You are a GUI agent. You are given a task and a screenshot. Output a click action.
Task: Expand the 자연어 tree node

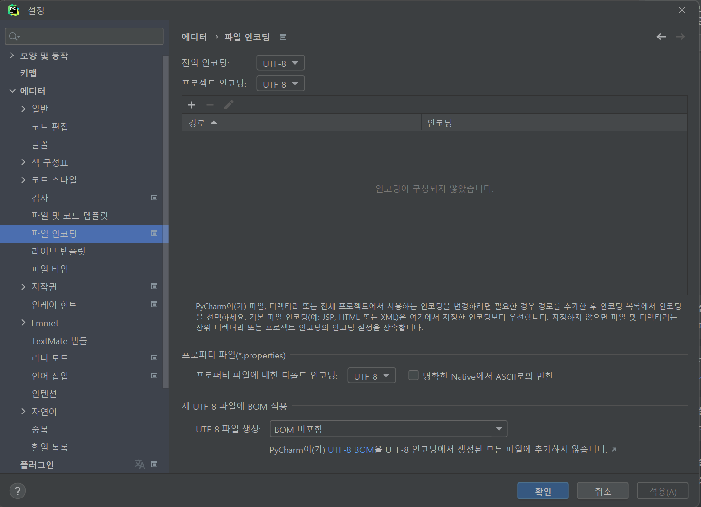(x=23, y=411)
